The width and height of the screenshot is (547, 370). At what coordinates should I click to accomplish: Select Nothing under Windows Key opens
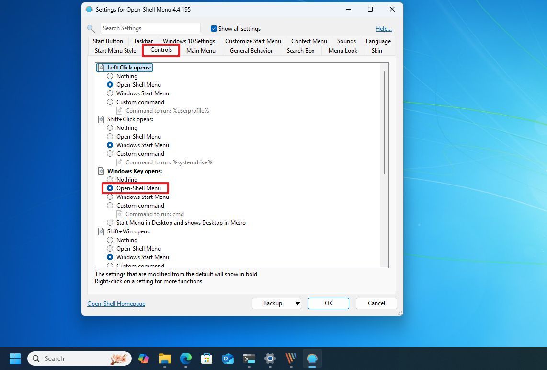point(110,179)
